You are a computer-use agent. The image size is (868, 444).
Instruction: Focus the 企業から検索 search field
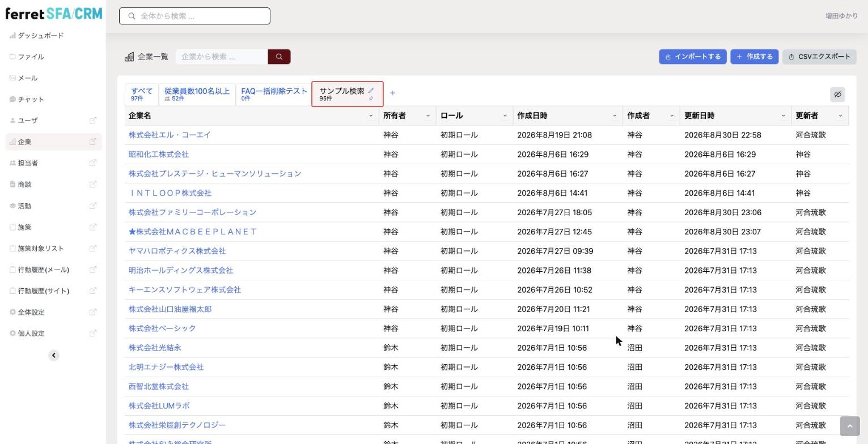pyautogui.click(x=222, y=57)
